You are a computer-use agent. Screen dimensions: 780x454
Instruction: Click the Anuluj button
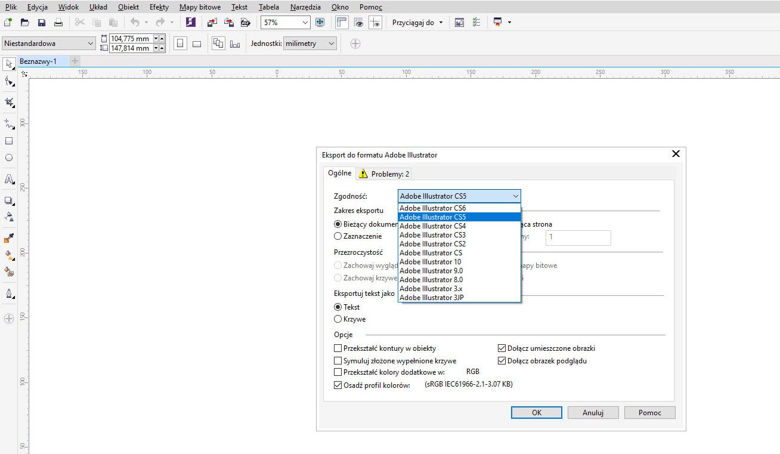coord(593,412)
